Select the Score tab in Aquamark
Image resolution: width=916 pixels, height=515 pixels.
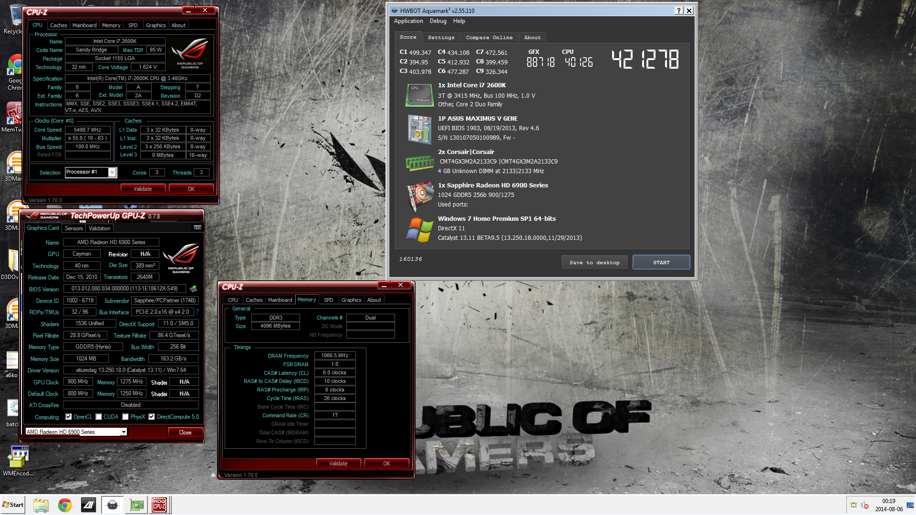408,37
